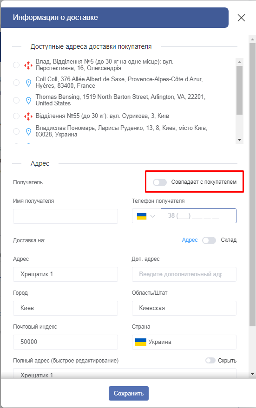
Task: Open phone country code dropdown chevron
Action: coord(152,216)
